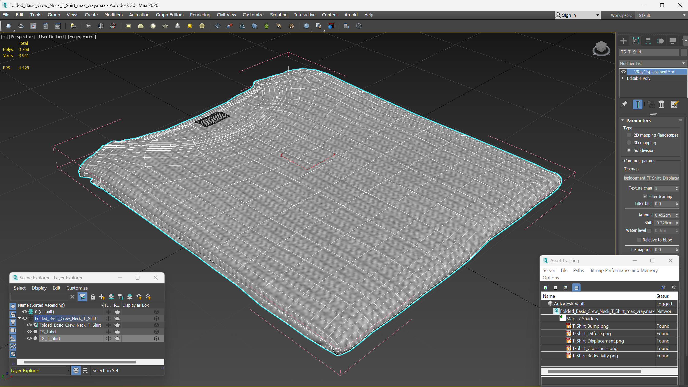Click the Pin Stack icon
This screenshot has width=688, height=387.
[x=624, y=104]
